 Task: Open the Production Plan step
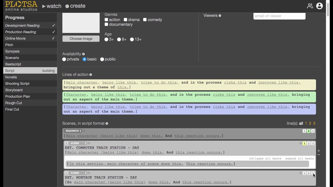click(30, 96)
